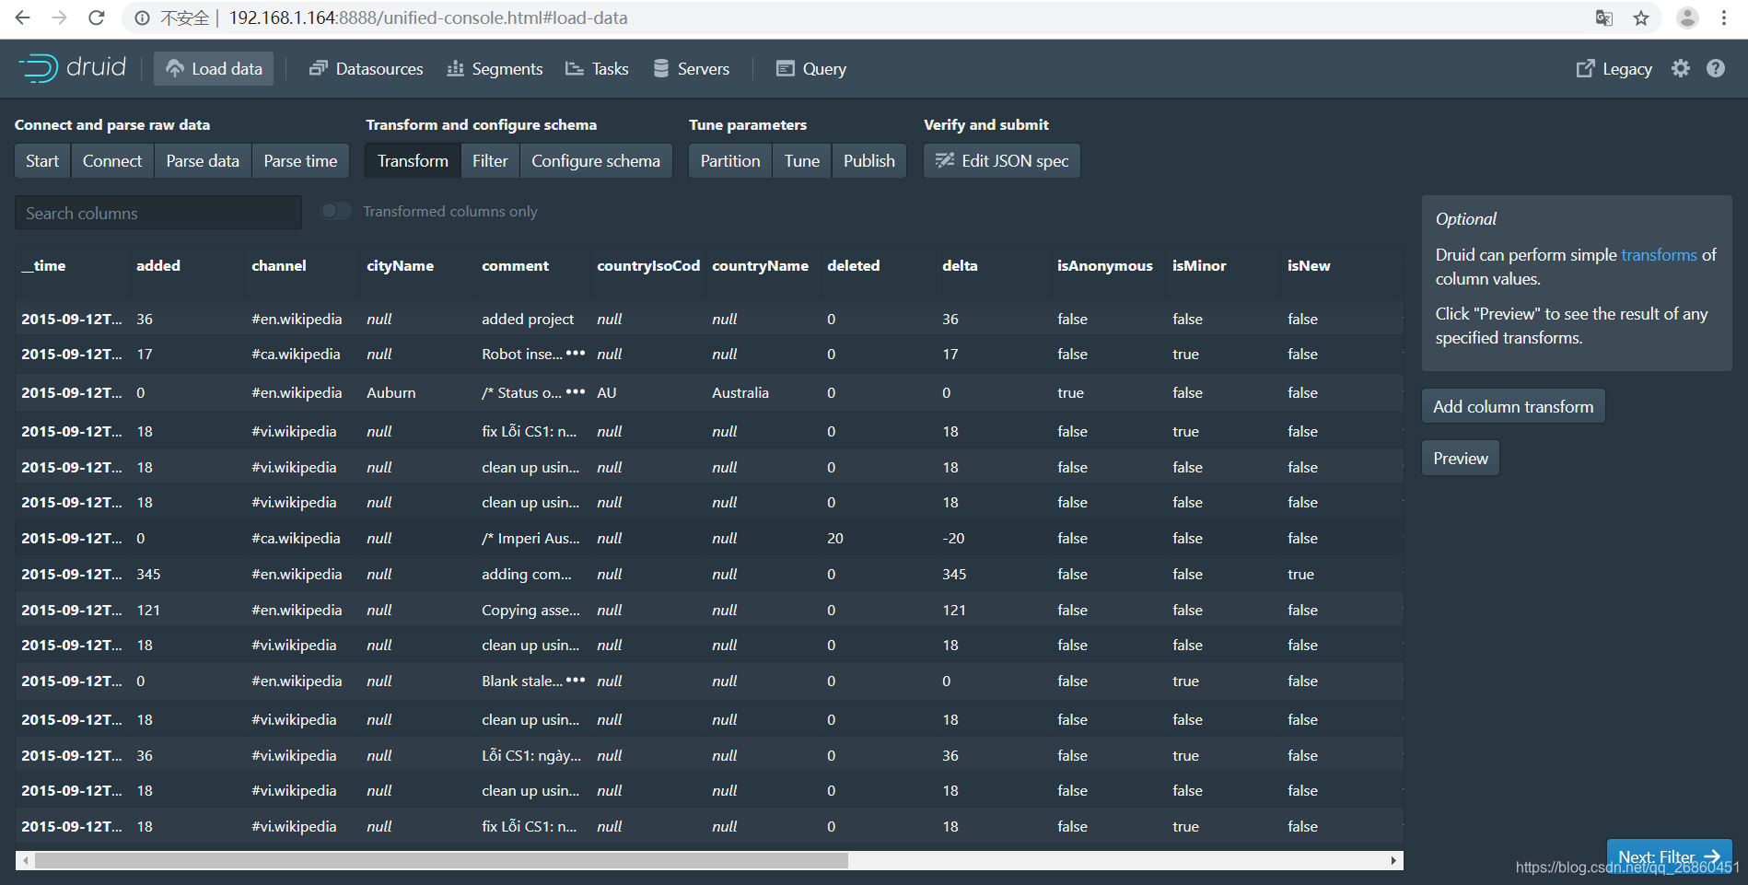Click the 'Copying asse...' comment cell
The width and height of the screenshot is (1748, 885).
point(530,610)
